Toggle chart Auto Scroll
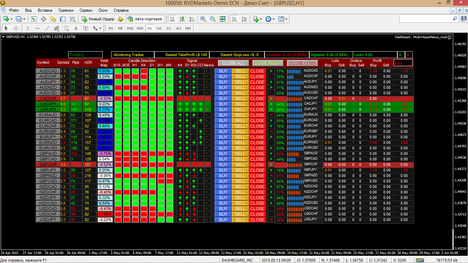This screenshot has height=263, width=468. [x=234, y=19]
